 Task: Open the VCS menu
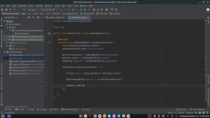coord(76,6)
